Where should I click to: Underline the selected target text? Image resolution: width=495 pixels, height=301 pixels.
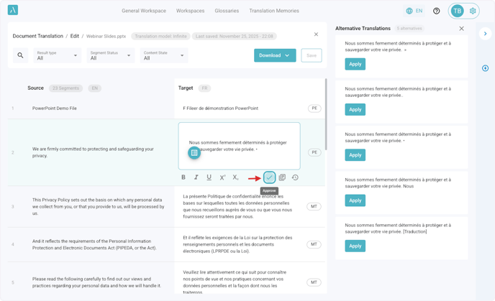coord(209,177)
